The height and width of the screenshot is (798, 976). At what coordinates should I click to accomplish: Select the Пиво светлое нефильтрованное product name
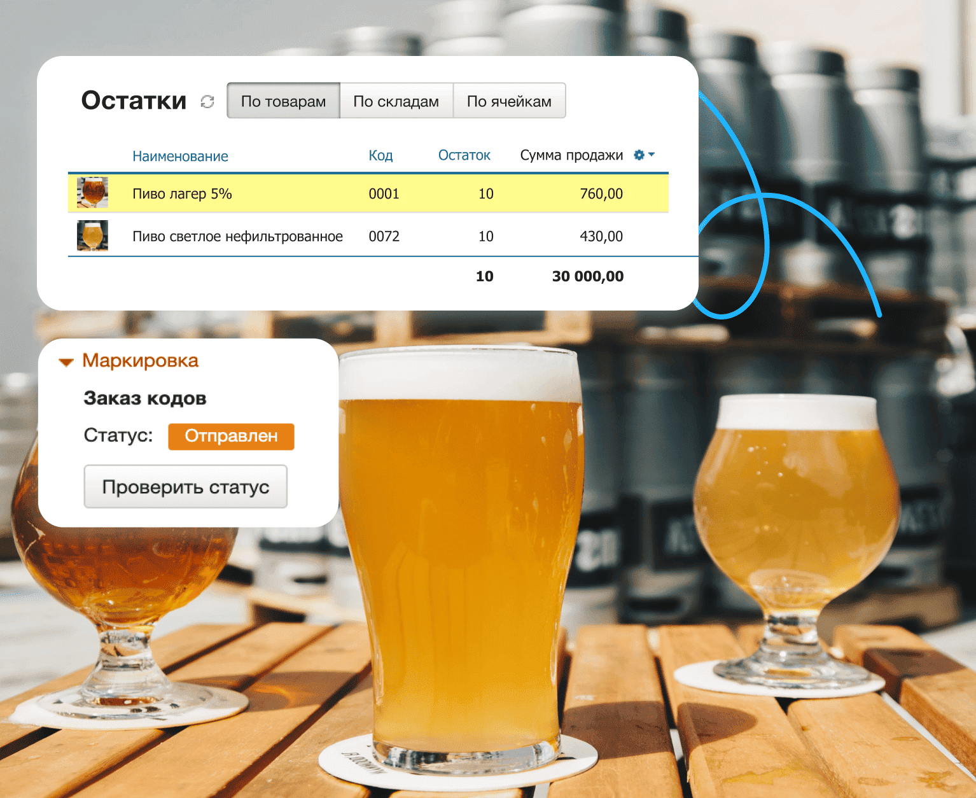point(237,237)
